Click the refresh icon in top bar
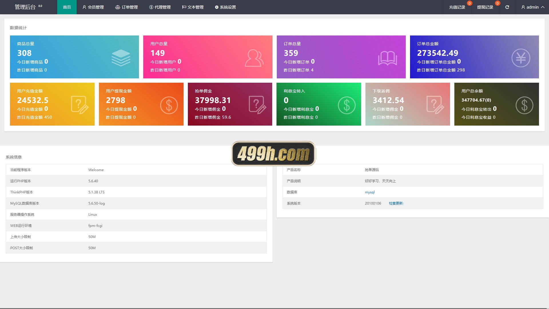Image resolution: width=549 pixels, height=309 pixels. click(x=507, y=7)
